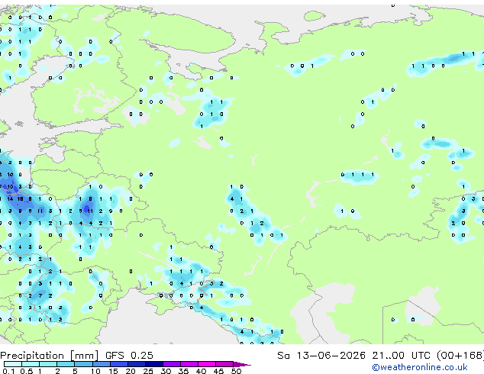Image resolution: width=484 pixels, height=374 pixels.
Task: Click the legend swatch between 45 and 50
Action: (224, 364)
